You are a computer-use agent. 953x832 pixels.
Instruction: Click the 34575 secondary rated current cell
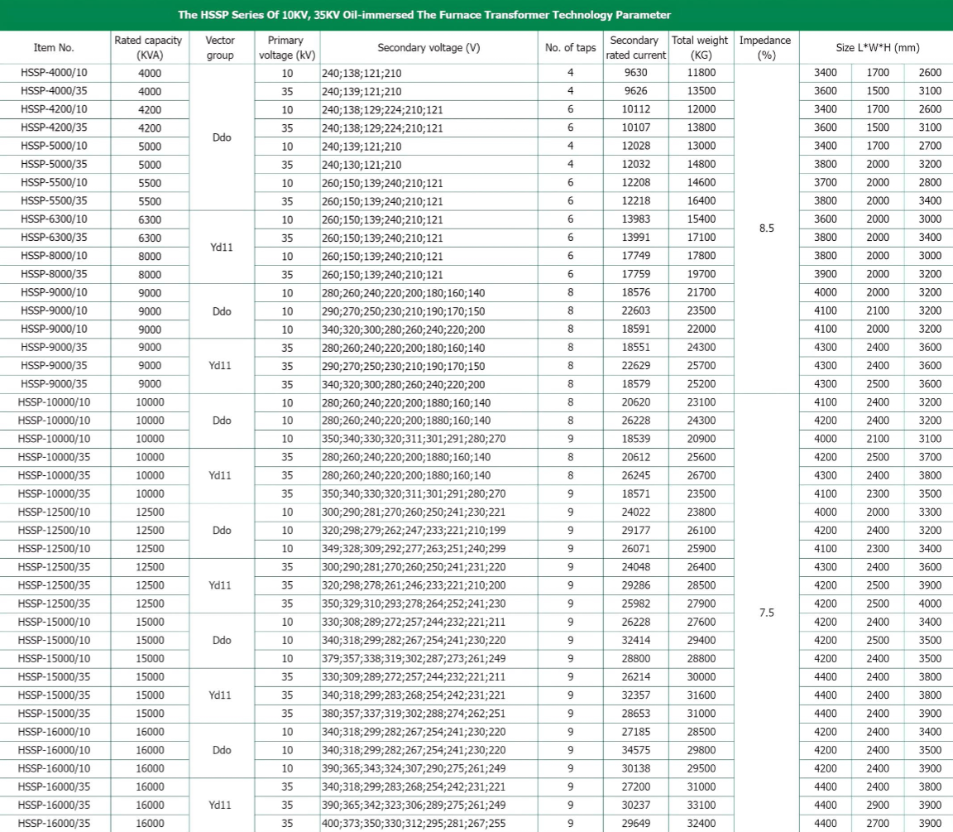coord(633,750)
